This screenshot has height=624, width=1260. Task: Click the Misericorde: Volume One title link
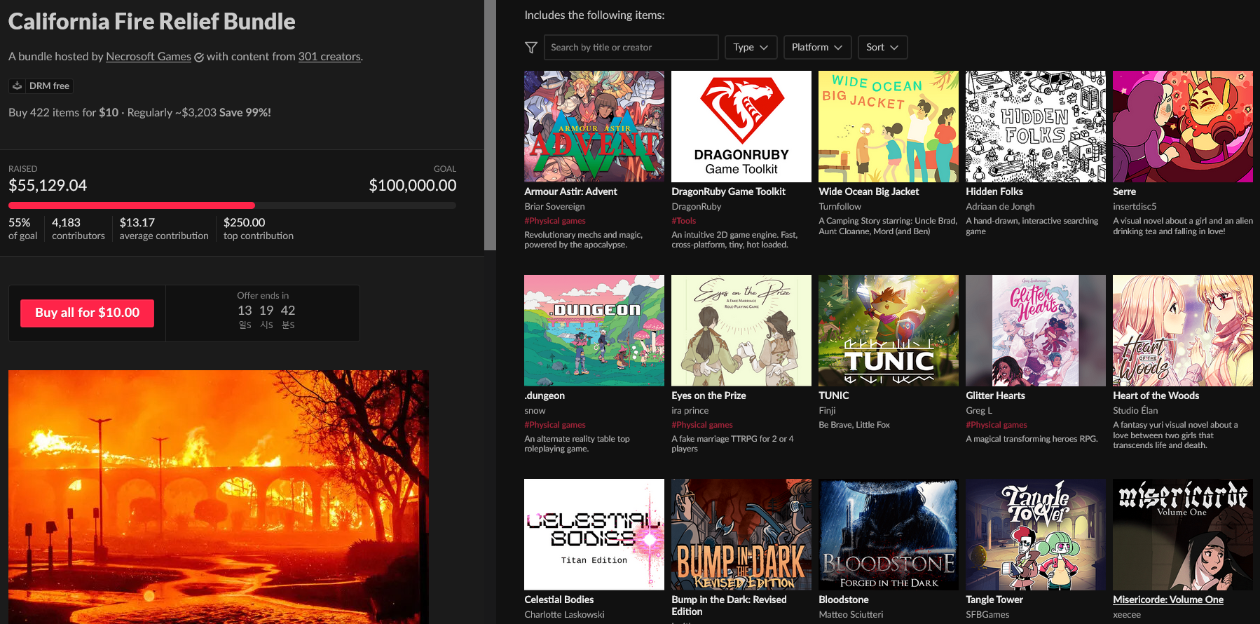1168,599
